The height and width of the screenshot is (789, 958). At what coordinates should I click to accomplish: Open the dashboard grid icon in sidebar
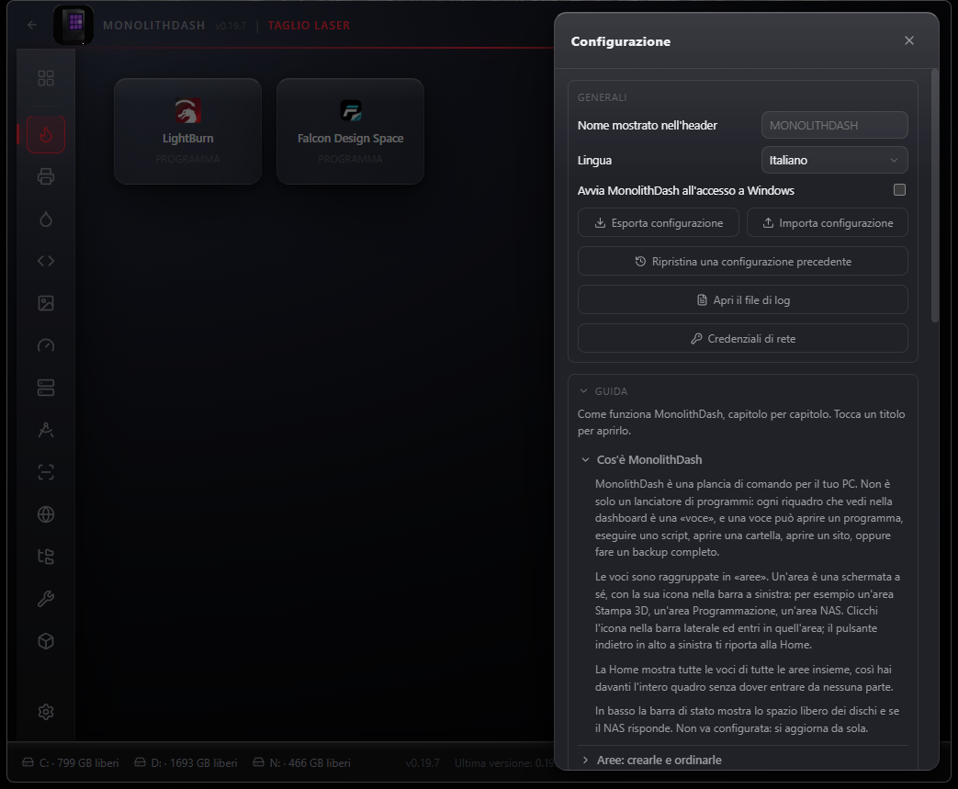46,78
